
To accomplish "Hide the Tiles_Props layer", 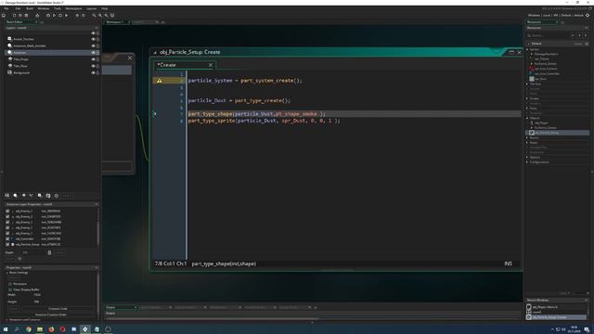I will [x=93, y=59].
